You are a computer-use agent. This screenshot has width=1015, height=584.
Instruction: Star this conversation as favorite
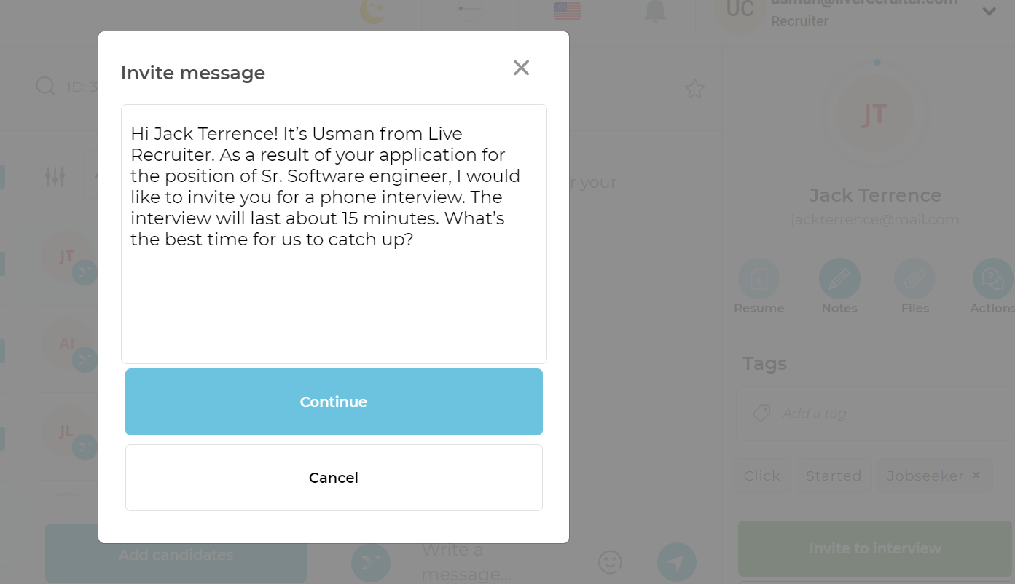[694, 89]
